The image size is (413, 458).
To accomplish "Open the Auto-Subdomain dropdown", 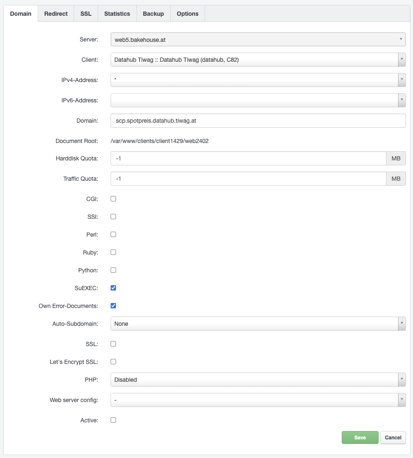I will (x=258, y=324).
